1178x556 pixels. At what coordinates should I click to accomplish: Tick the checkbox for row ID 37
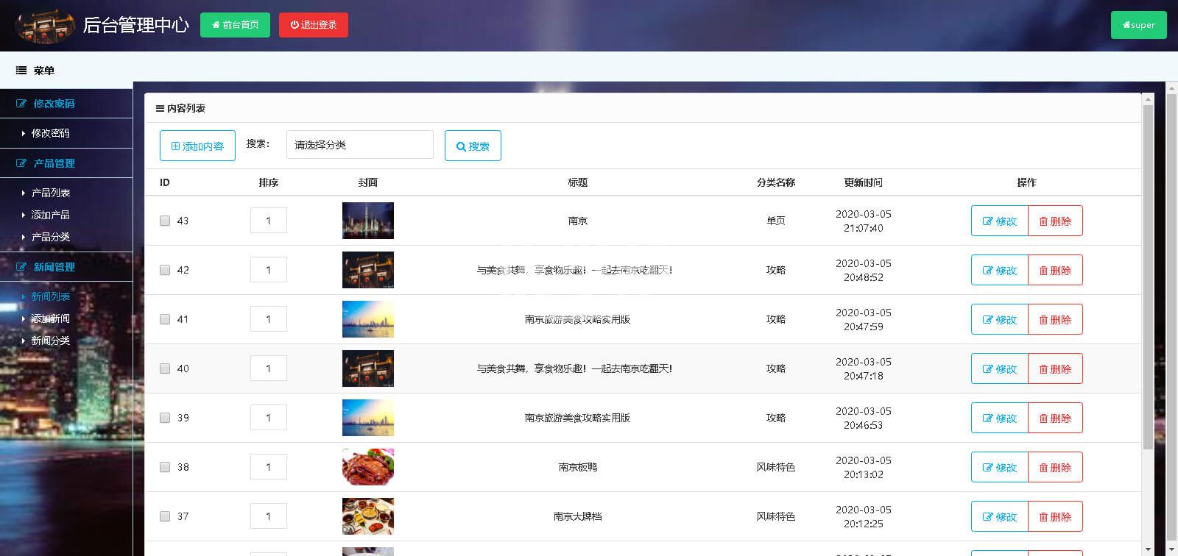point(165,516)
